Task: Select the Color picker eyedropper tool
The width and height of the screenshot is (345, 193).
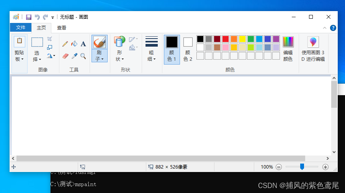Action: (74, 56)
